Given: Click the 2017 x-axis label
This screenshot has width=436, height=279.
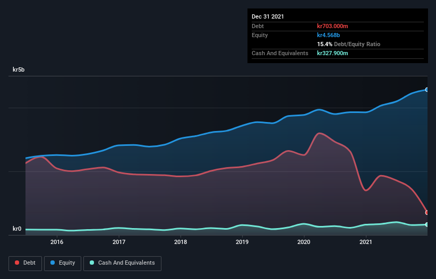Looking at the screenshot, I should [119, 242].
